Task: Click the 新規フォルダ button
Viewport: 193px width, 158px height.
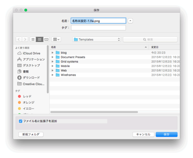Action: click(x=31, y=135)
